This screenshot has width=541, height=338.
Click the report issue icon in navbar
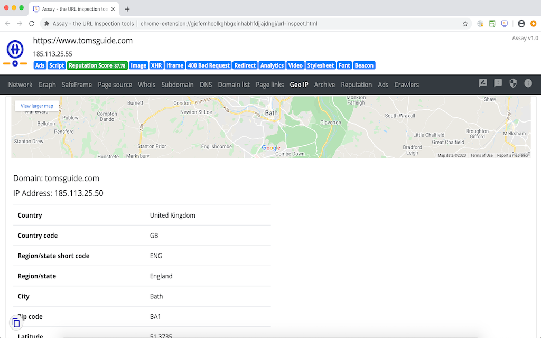point(498,83)
